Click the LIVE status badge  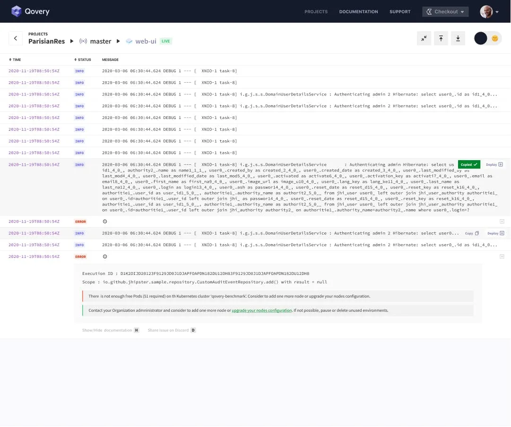165,42
